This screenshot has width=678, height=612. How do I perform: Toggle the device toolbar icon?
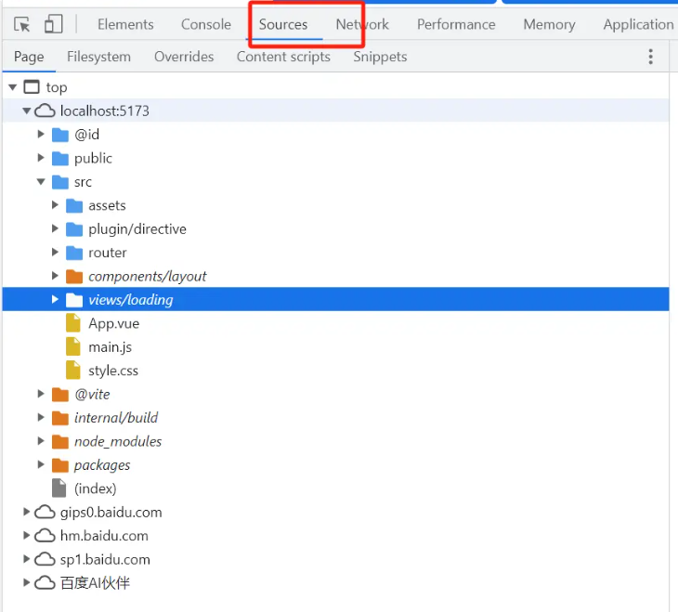coord(54,24)
